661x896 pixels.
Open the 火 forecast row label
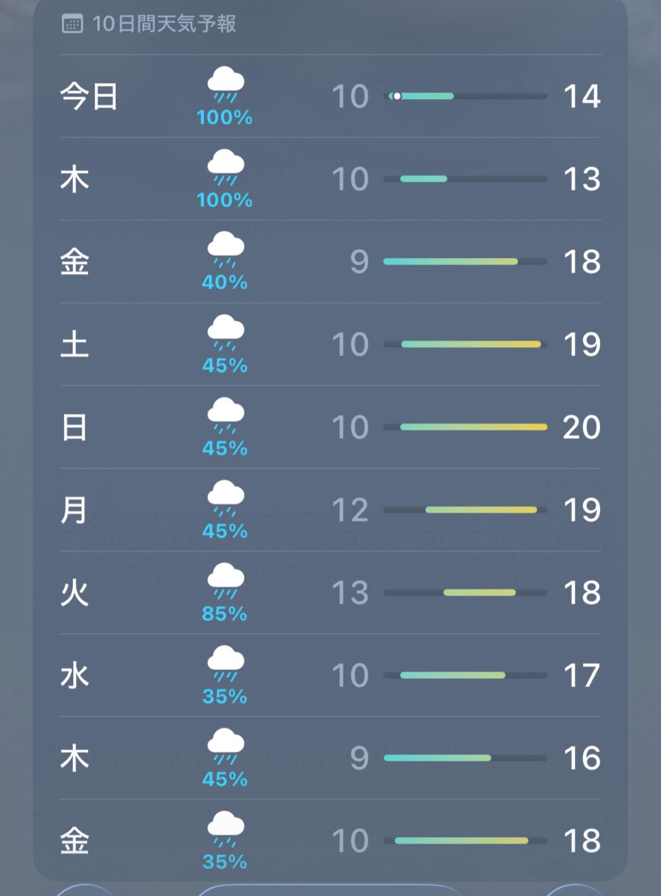click(75, 593)
